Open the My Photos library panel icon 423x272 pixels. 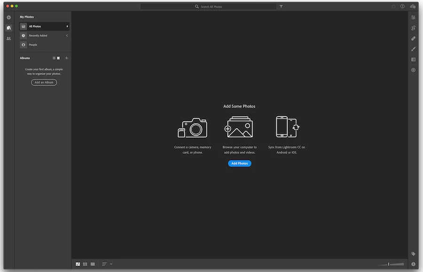8,28
